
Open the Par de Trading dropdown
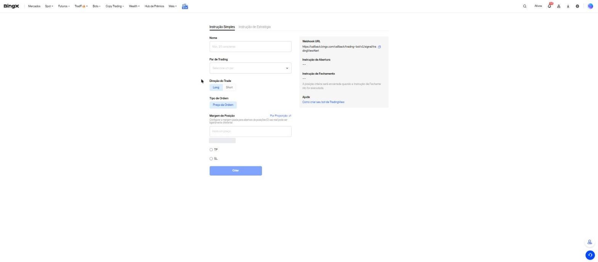coord(250,68)
